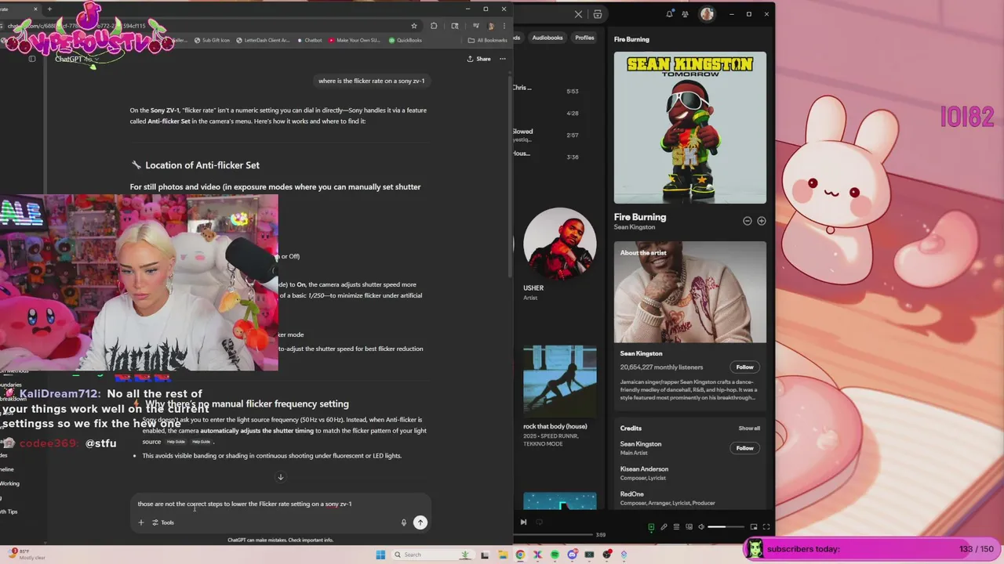This screenshot has height=564, width=1004.
Task: Open Spotify lyrics microphone icon
Action: pos(664,527)
